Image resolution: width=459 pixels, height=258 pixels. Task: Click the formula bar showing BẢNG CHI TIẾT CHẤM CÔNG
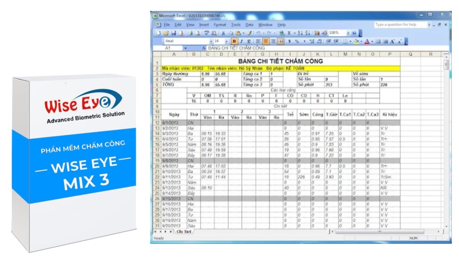point(328,48)
